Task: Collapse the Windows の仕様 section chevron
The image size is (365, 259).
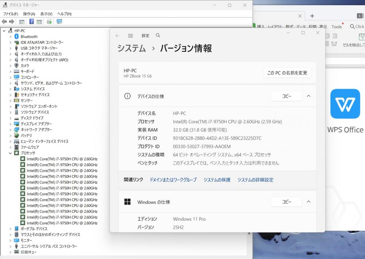Action: pyautogui.click(x=309, y=201)
